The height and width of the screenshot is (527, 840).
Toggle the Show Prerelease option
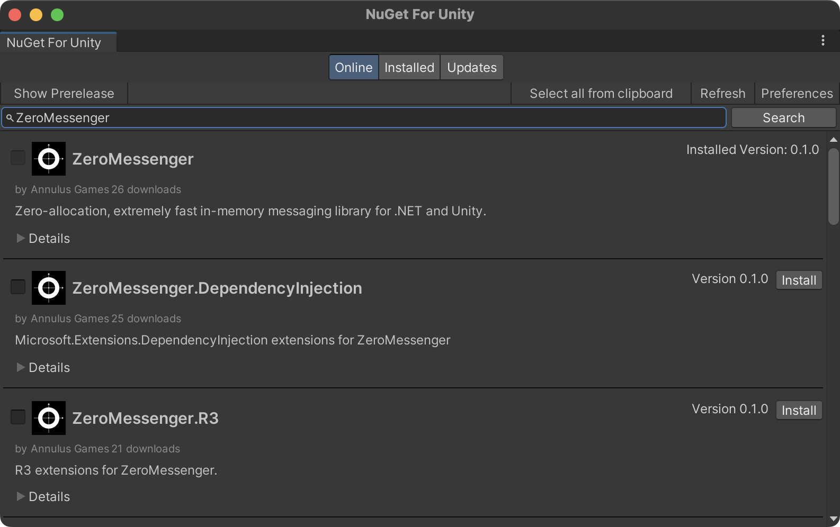64,94
